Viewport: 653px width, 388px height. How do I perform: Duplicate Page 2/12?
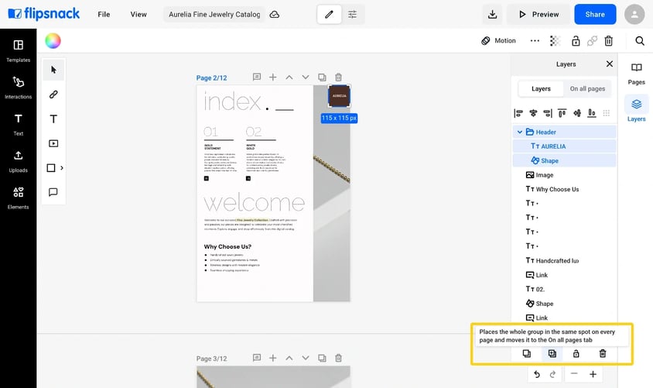click(x=322, y=77)
